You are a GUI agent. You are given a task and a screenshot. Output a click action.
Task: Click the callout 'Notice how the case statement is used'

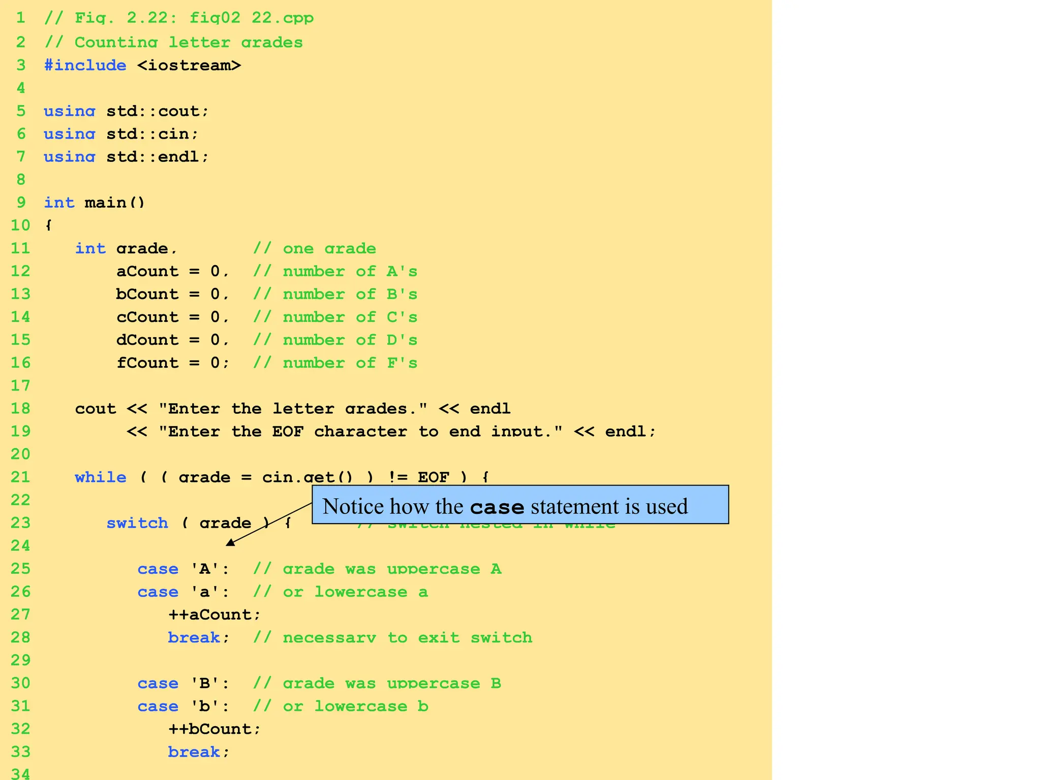(520, 505)
